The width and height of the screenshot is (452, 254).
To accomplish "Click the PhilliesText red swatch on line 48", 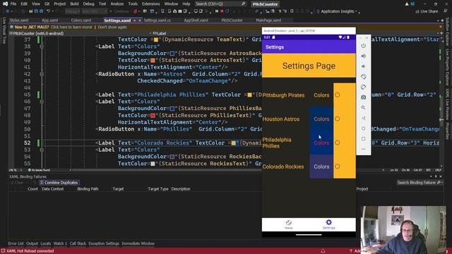I will coord(153,116).
